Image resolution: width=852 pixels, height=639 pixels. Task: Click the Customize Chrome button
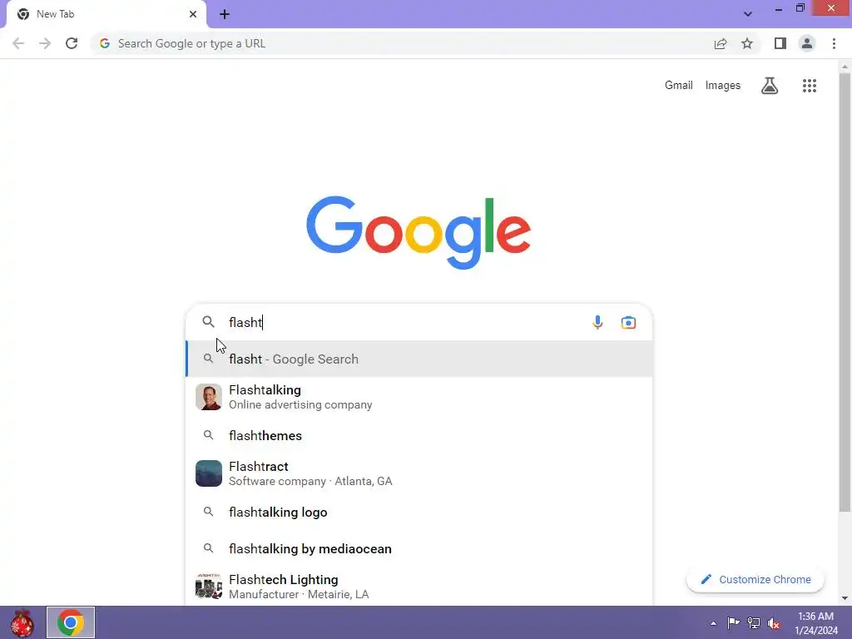pyautogui.click(x=755, y=579)
